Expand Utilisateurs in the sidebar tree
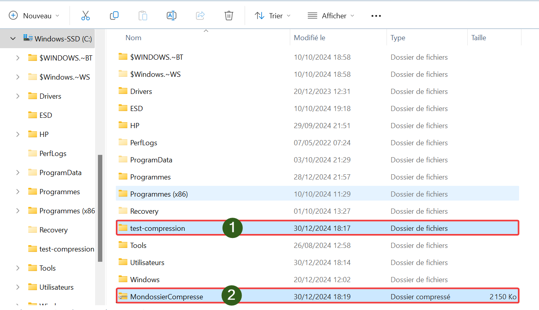Image resolution: width=539 pixels, height=310 pixels. [x=18, y=287]
